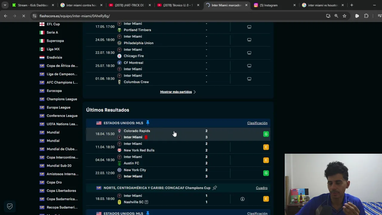Open the Austin FC 04.04. match row
The image size is (382, 215).
pyautogui.click(x=178, y=160)
